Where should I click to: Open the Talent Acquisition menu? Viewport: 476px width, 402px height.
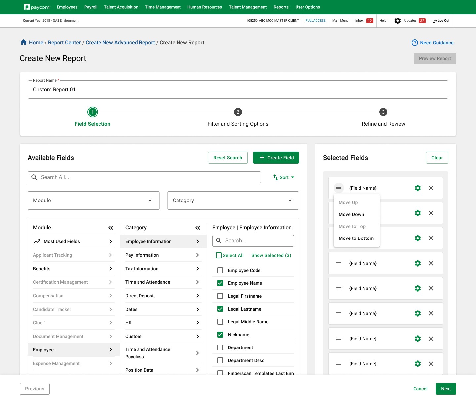(121, 7)
